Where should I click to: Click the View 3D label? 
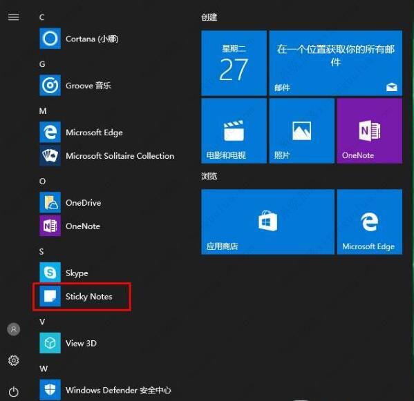[x=81, y=343]
